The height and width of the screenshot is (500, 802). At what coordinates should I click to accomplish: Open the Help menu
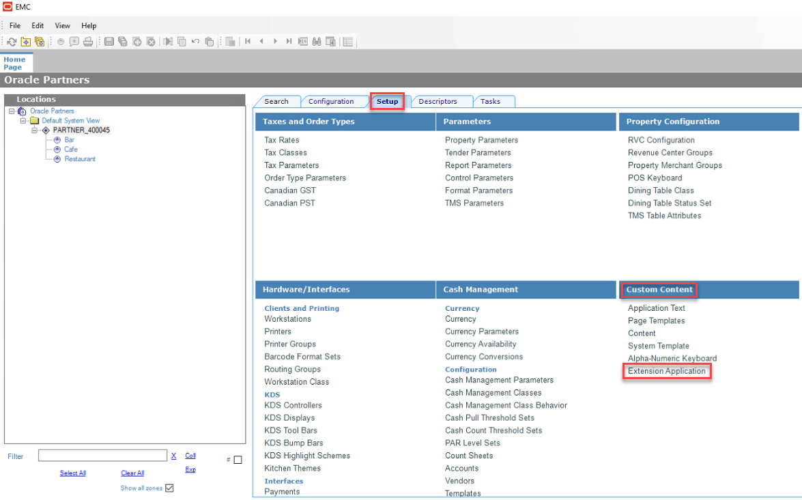pos(89,25)
